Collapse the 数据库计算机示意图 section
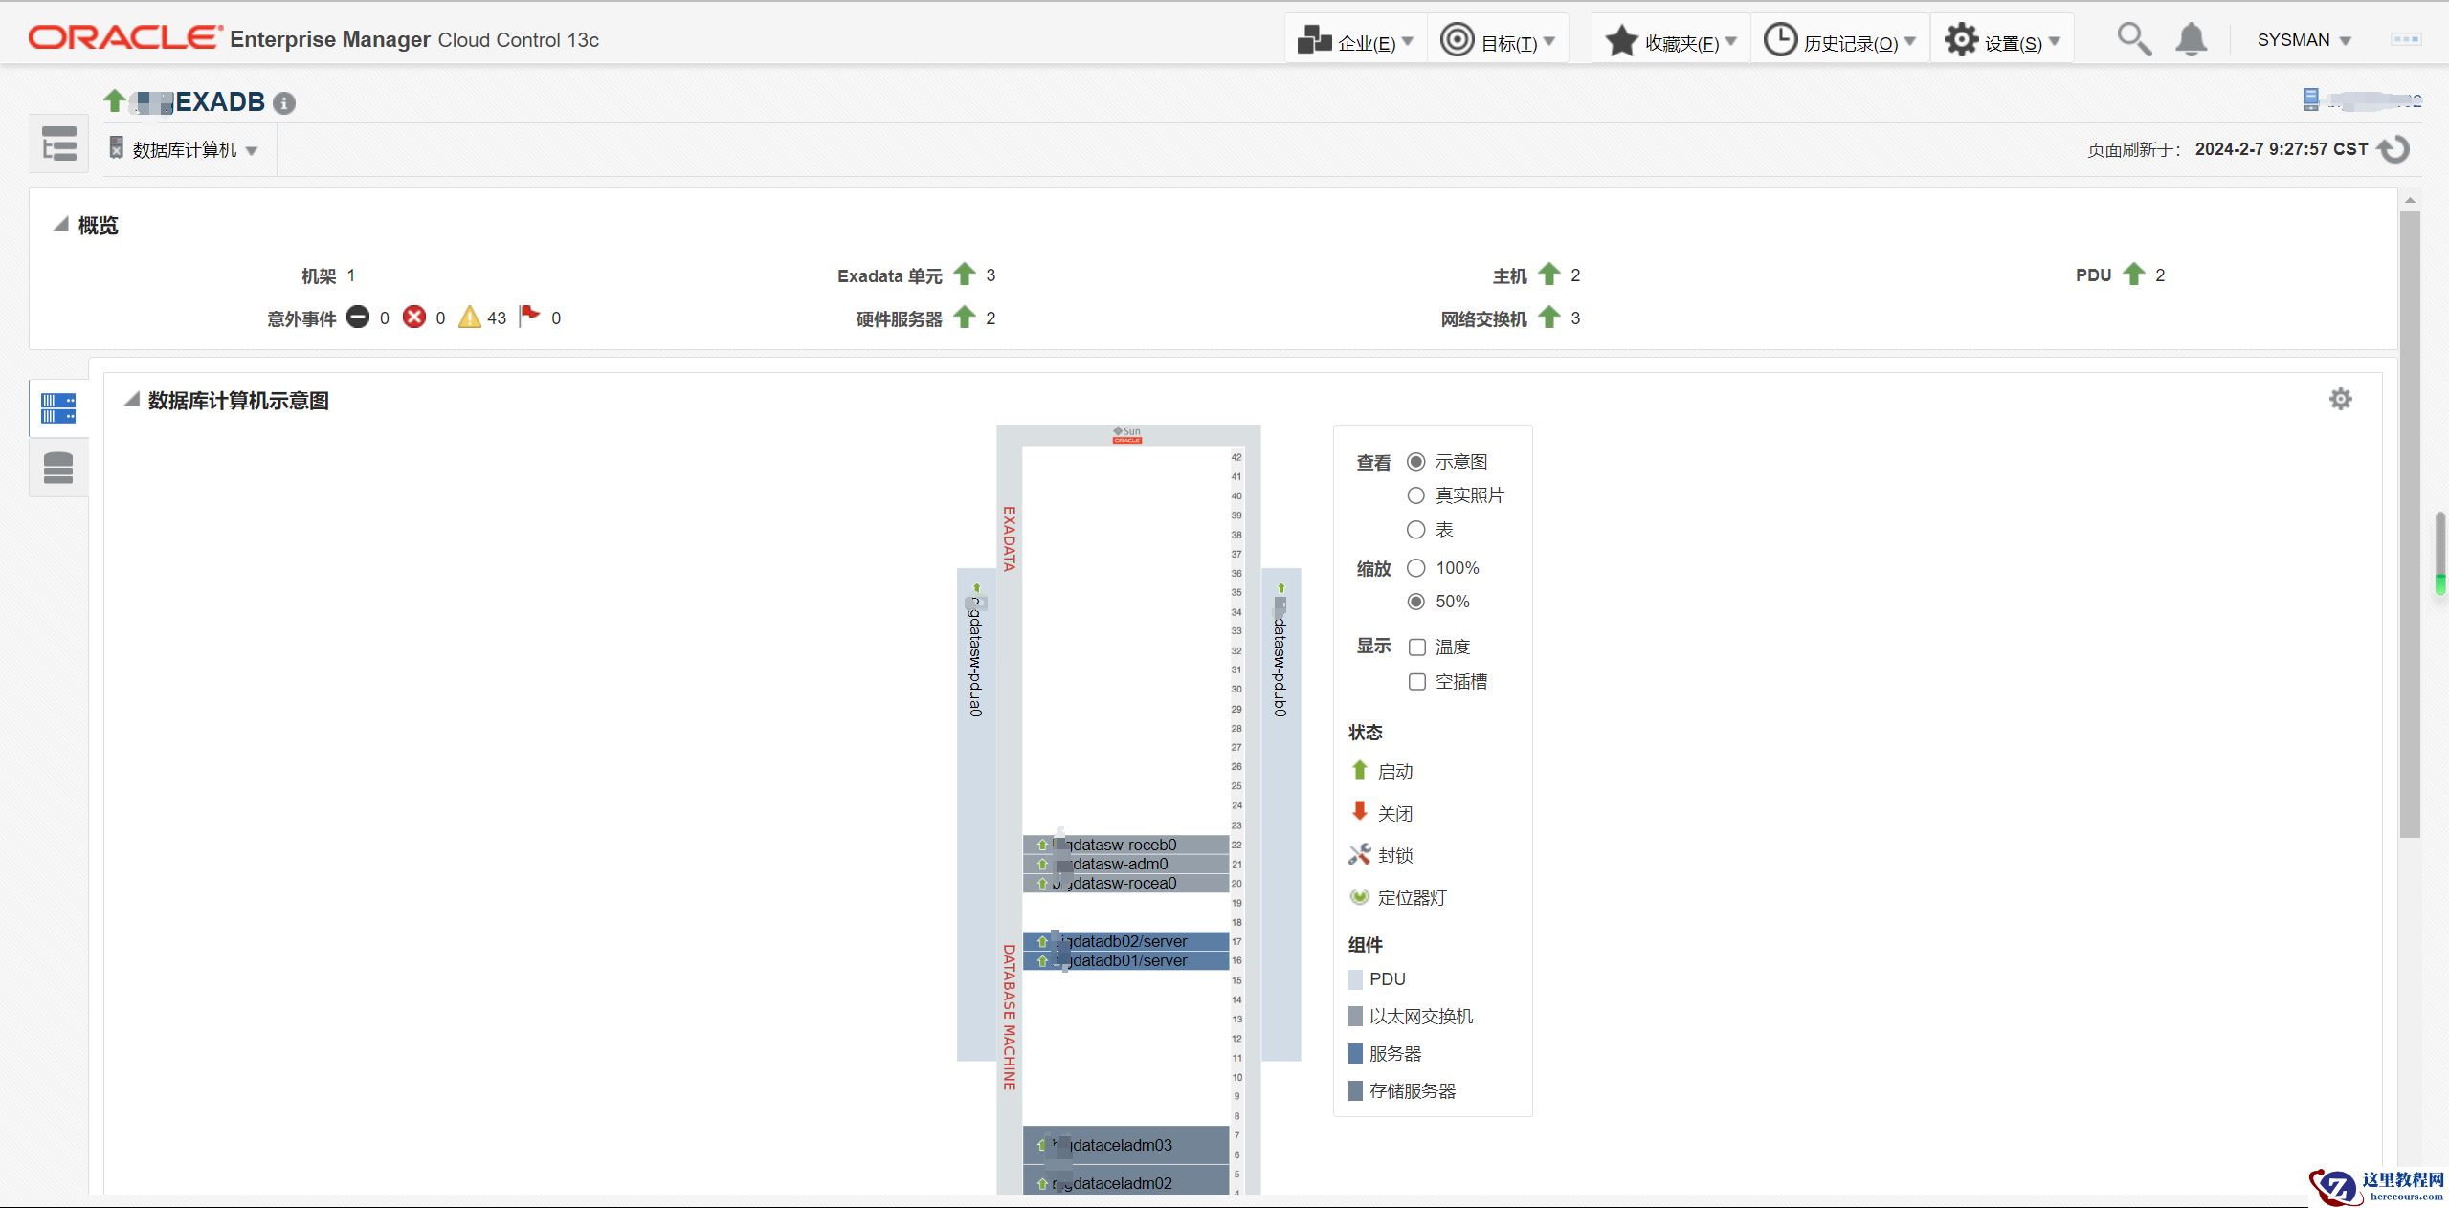 [132, 400]
